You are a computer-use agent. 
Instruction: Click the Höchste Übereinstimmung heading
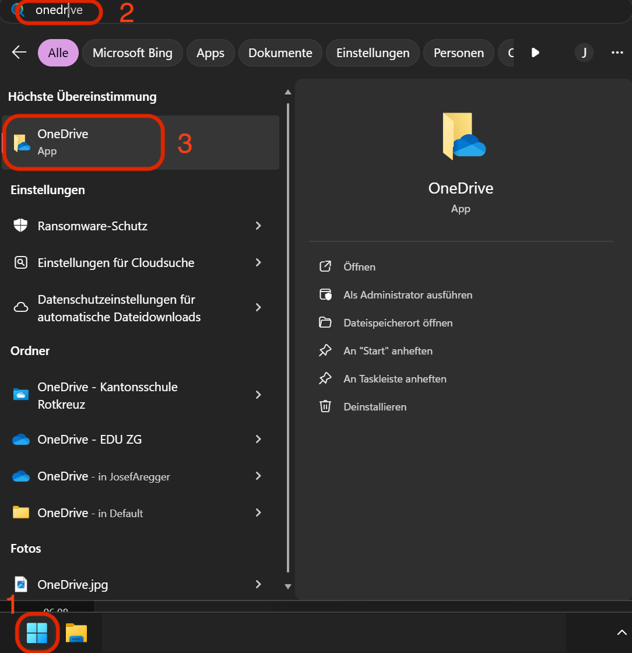pos(82,97)
